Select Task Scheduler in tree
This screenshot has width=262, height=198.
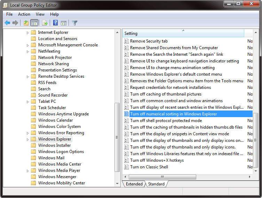pos(52,108)
